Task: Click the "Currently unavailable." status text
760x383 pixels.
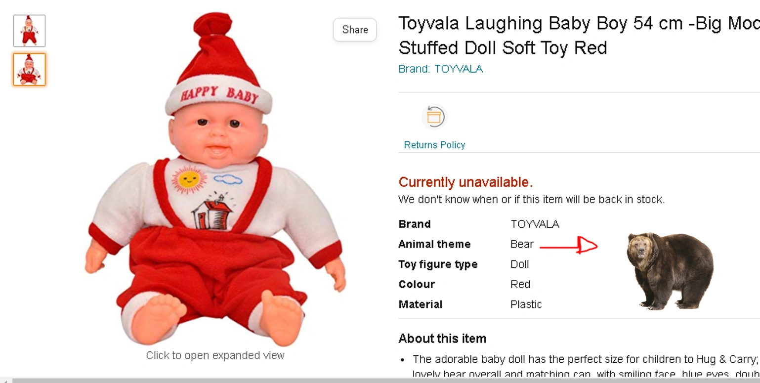Action: pos(465,182)
